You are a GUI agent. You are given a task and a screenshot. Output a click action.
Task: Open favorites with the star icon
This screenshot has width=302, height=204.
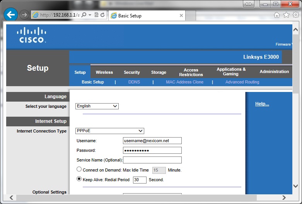click(287, 15)
